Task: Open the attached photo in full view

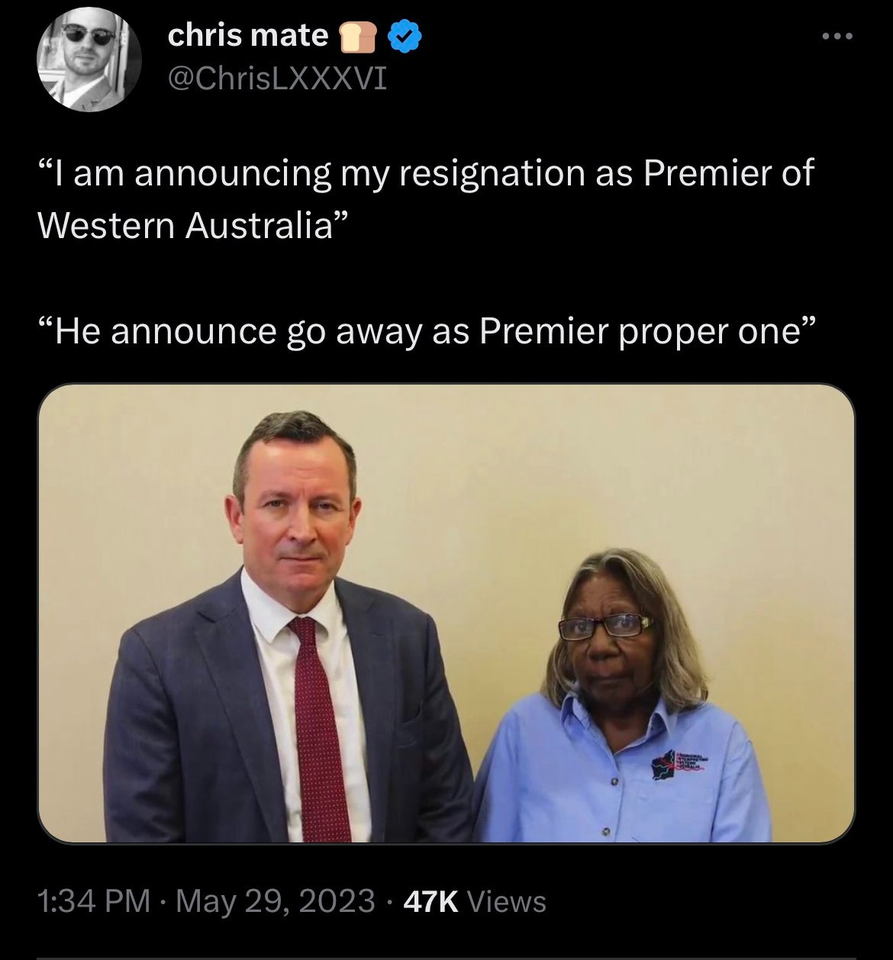Action: click(446, 614)
